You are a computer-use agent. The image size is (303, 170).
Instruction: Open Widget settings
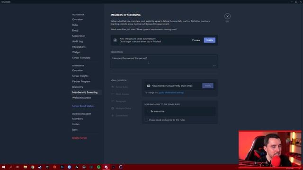(76, 52)
